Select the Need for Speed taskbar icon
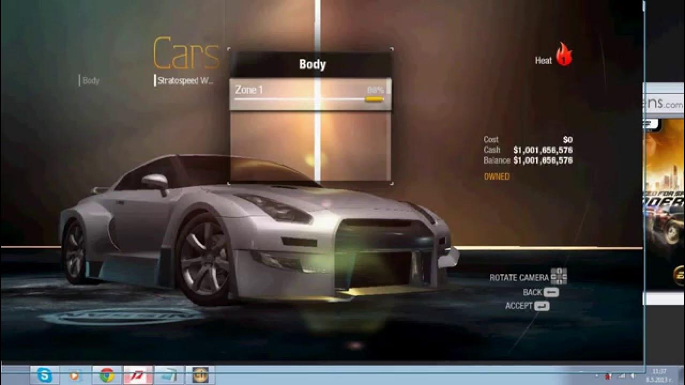Viewport: 685px width, 385px height. pos(138,375)
